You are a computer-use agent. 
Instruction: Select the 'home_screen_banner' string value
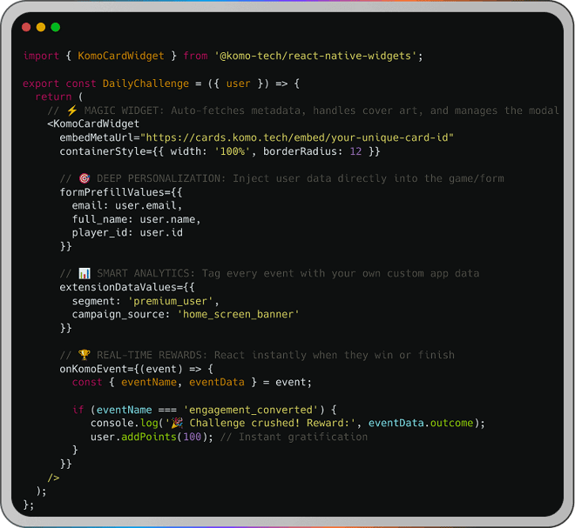coord(237,314)
